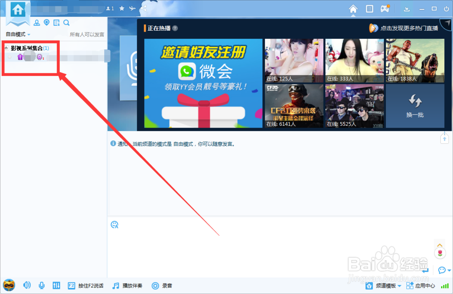
Task: Mute the speaker volume icon
Action: tap(27, 285)
